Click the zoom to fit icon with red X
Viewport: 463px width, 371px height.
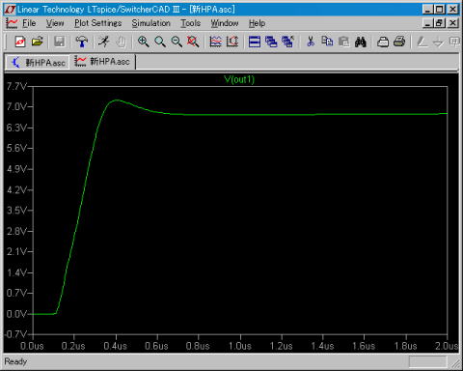(193, 42)
